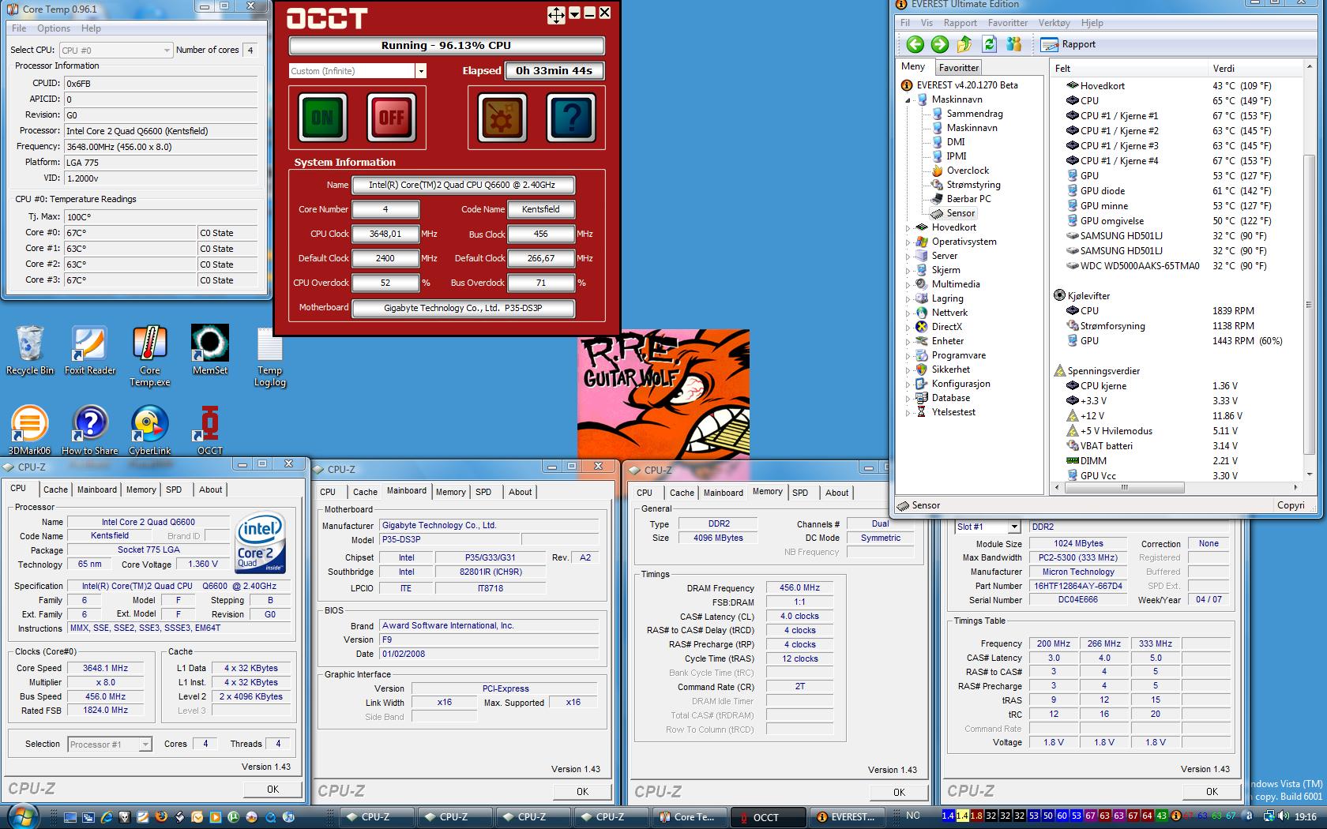This screenshot has width=1327, height=829.
Task: Open the Slot #1 dropdown in CPU-Z SPD
Action: point(1014,527)
